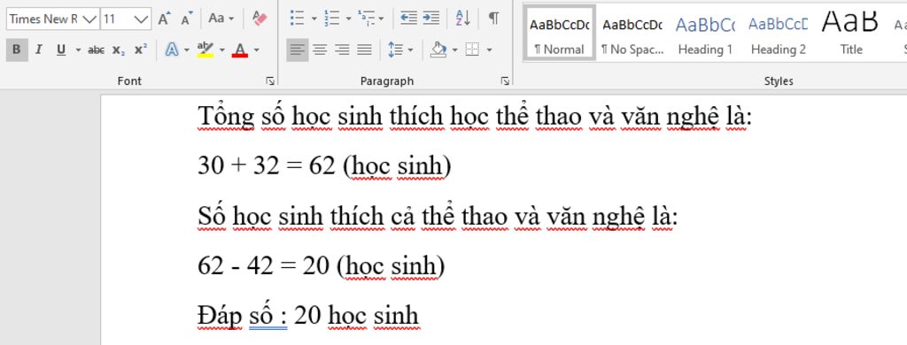Click the Decrease Indent icon
Image resolution: width=907 pixels, height=345 pixels.
click(x=409, y=19)
